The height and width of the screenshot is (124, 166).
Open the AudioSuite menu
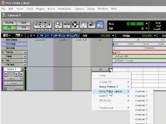pyautogui.click(x=65, y=9)
